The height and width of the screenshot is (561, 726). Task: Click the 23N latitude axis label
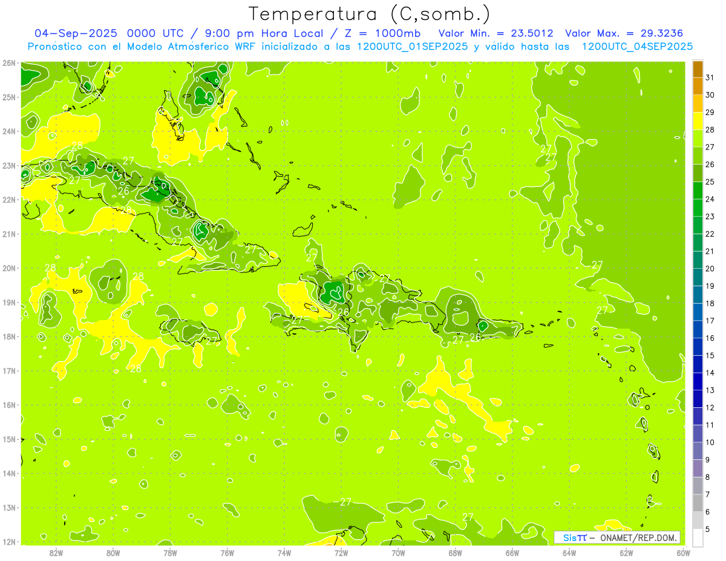point(9,166)
